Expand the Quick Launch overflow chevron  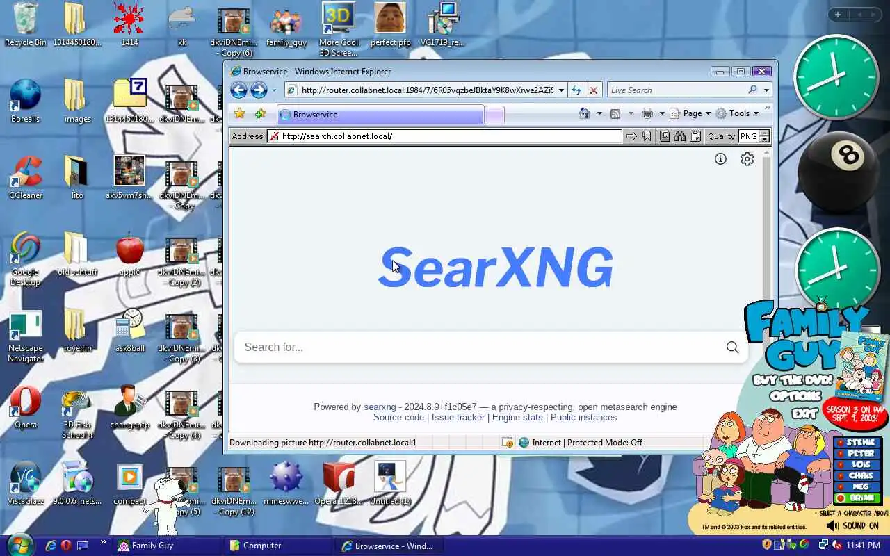(x=103, y=543)
